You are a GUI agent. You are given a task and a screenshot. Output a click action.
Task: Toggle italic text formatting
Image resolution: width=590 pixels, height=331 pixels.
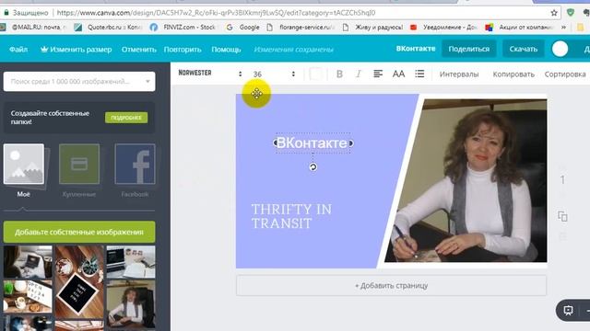click(x=359, y=74)
